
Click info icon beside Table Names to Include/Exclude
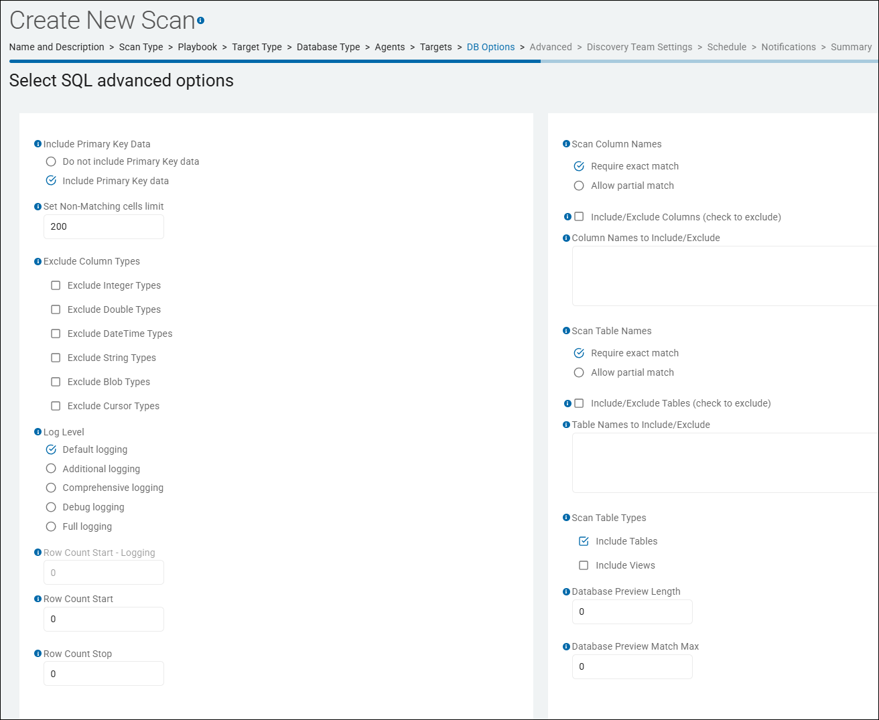[x=566, y=425]
